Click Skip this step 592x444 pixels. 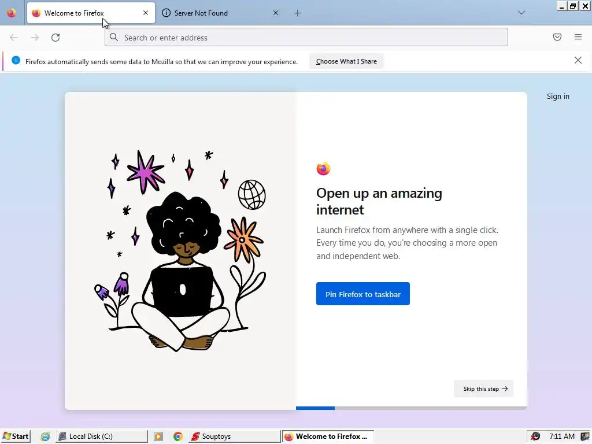[x=484, y=388]
